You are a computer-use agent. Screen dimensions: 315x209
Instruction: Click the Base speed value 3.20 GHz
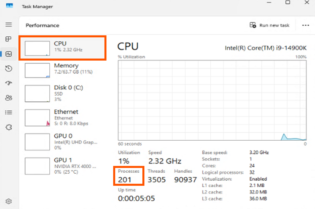[259, 152]
